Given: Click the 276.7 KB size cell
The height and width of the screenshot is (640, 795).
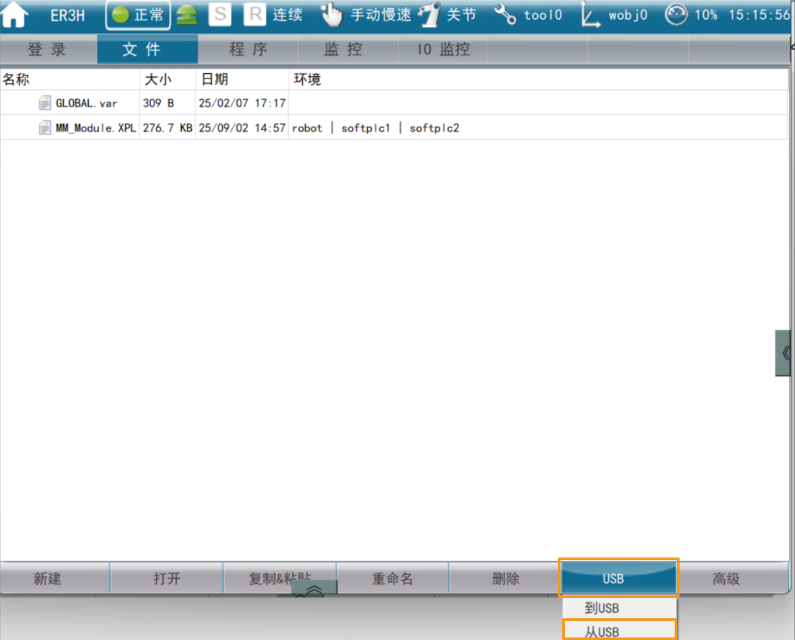Looking at the screenshot, I should coord(168,128).
